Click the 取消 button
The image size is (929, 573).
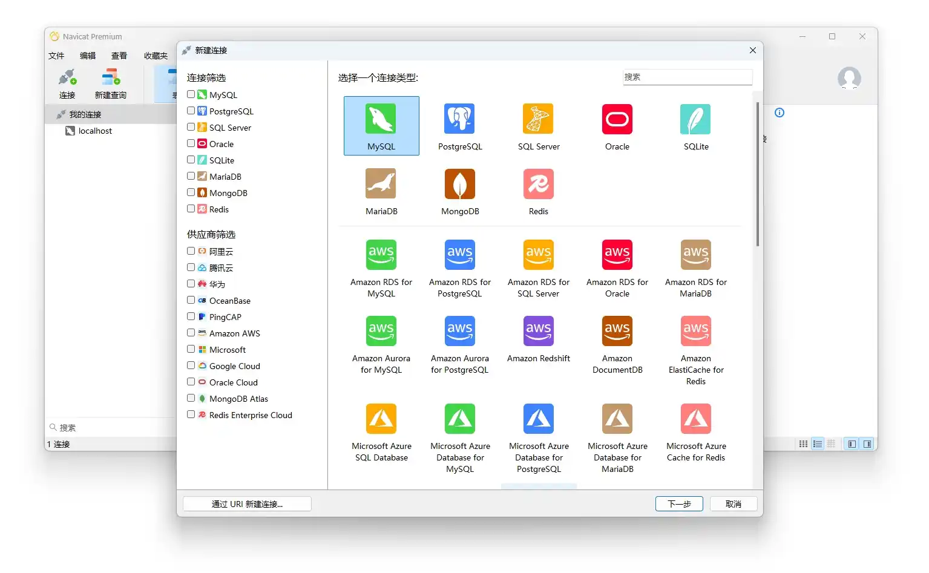tap(734, 504)
